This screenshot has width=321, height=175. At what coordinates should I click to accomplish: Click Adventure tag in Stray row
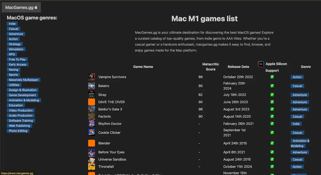pos(300,95)
